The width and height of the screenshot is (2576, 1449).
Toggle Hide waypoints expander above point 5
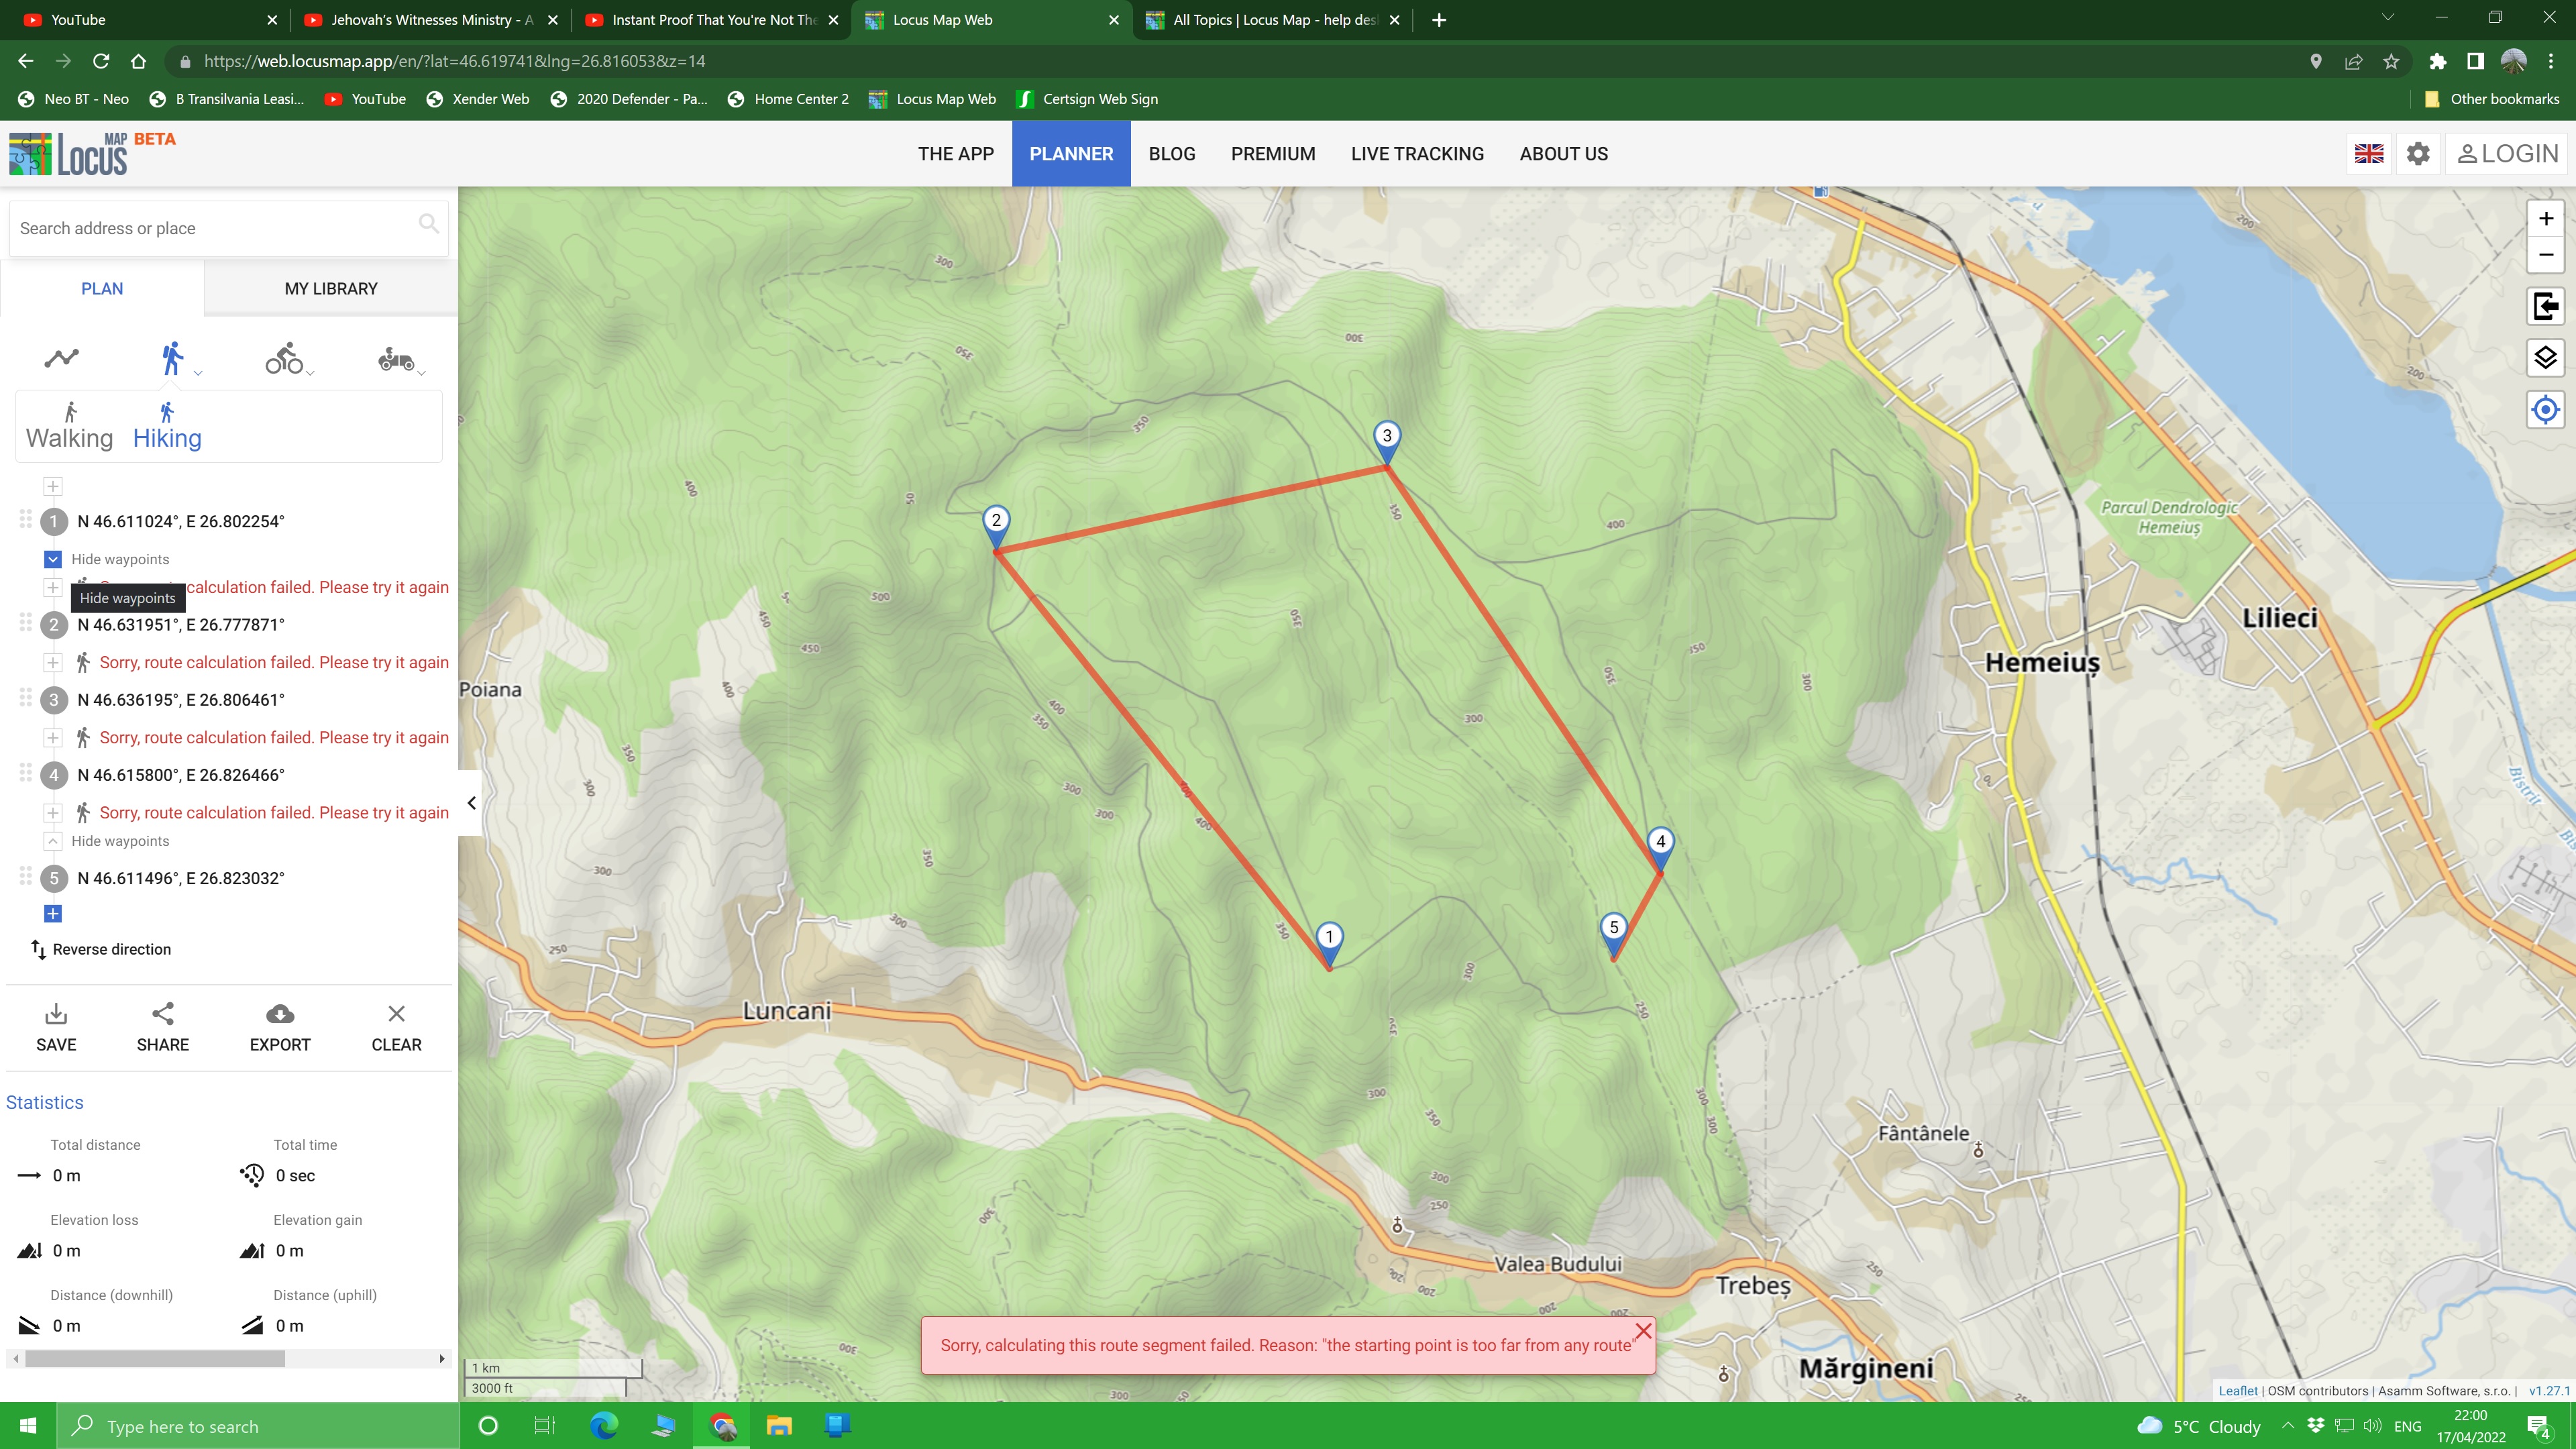[x=53, y=841]
